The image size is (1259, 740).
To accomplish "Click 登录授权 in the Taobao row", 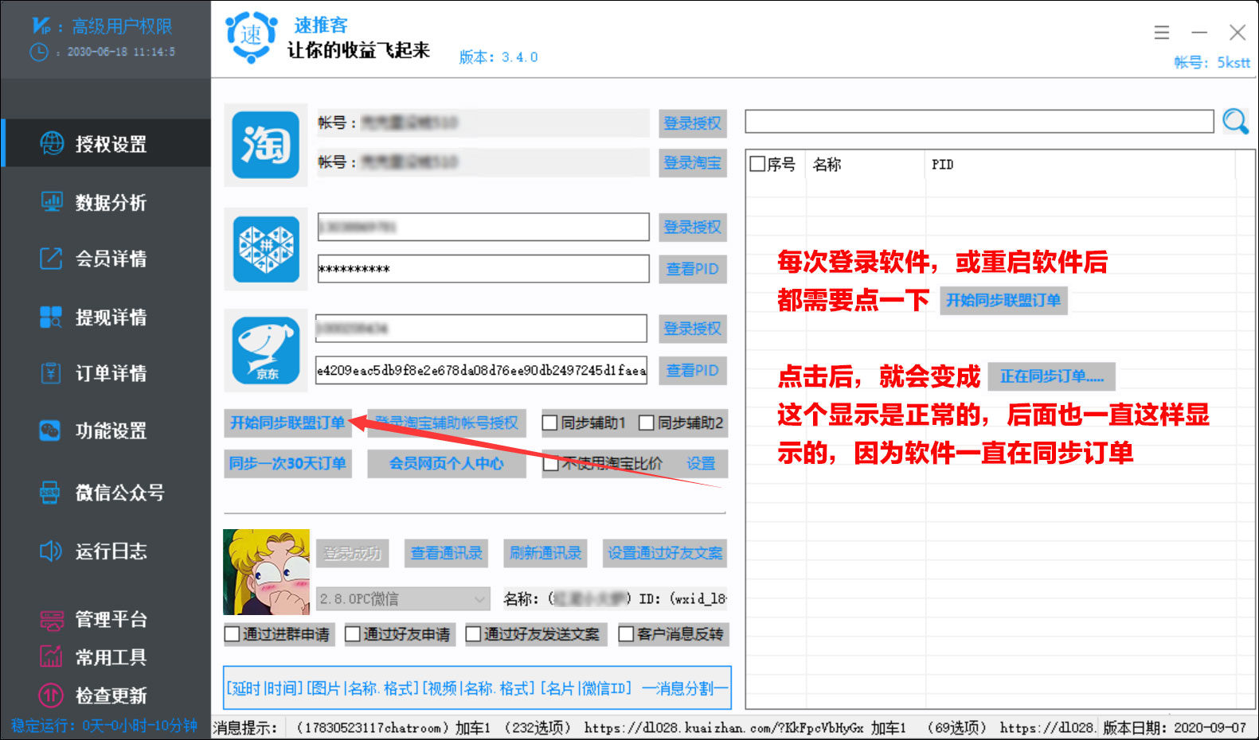I will coord(693,123).
